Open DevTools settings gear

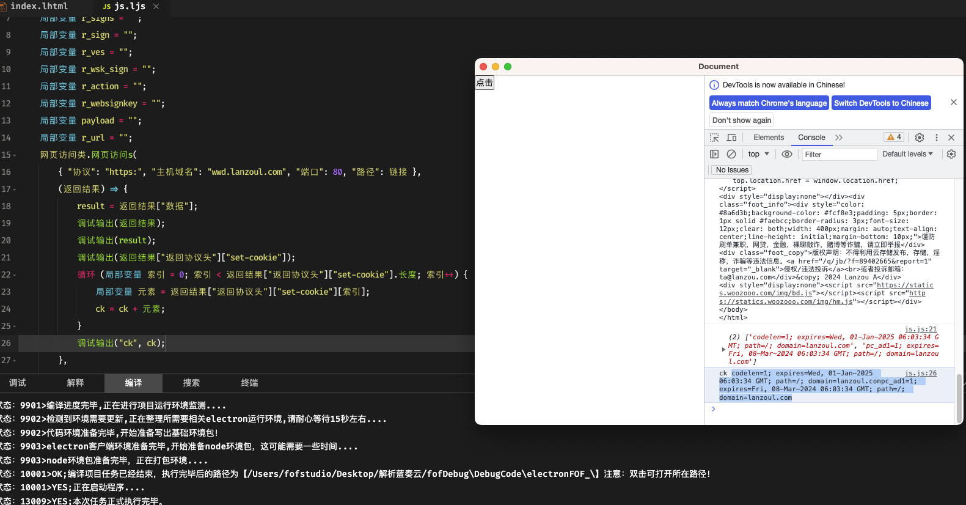pyautogui.click(x=920, y=138)
